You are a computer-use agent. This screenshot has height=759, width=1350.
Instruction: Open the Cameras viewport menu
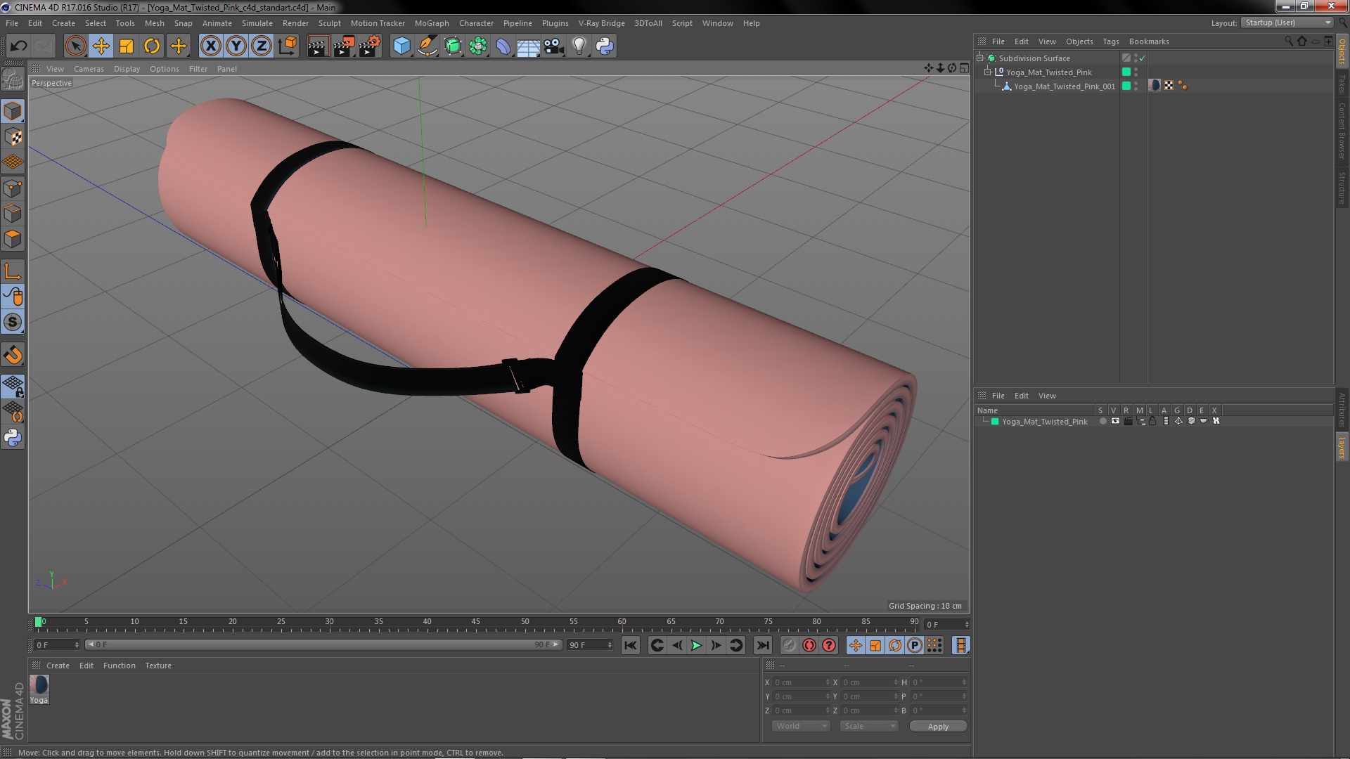tap(89, 69)
